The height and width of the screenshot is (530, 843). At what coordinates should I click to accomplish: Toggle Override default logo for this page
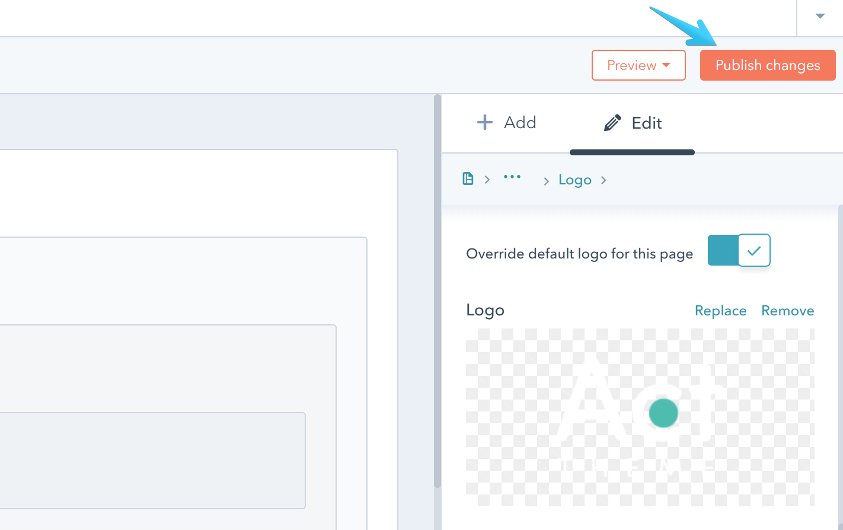click(x=739, y=250)
